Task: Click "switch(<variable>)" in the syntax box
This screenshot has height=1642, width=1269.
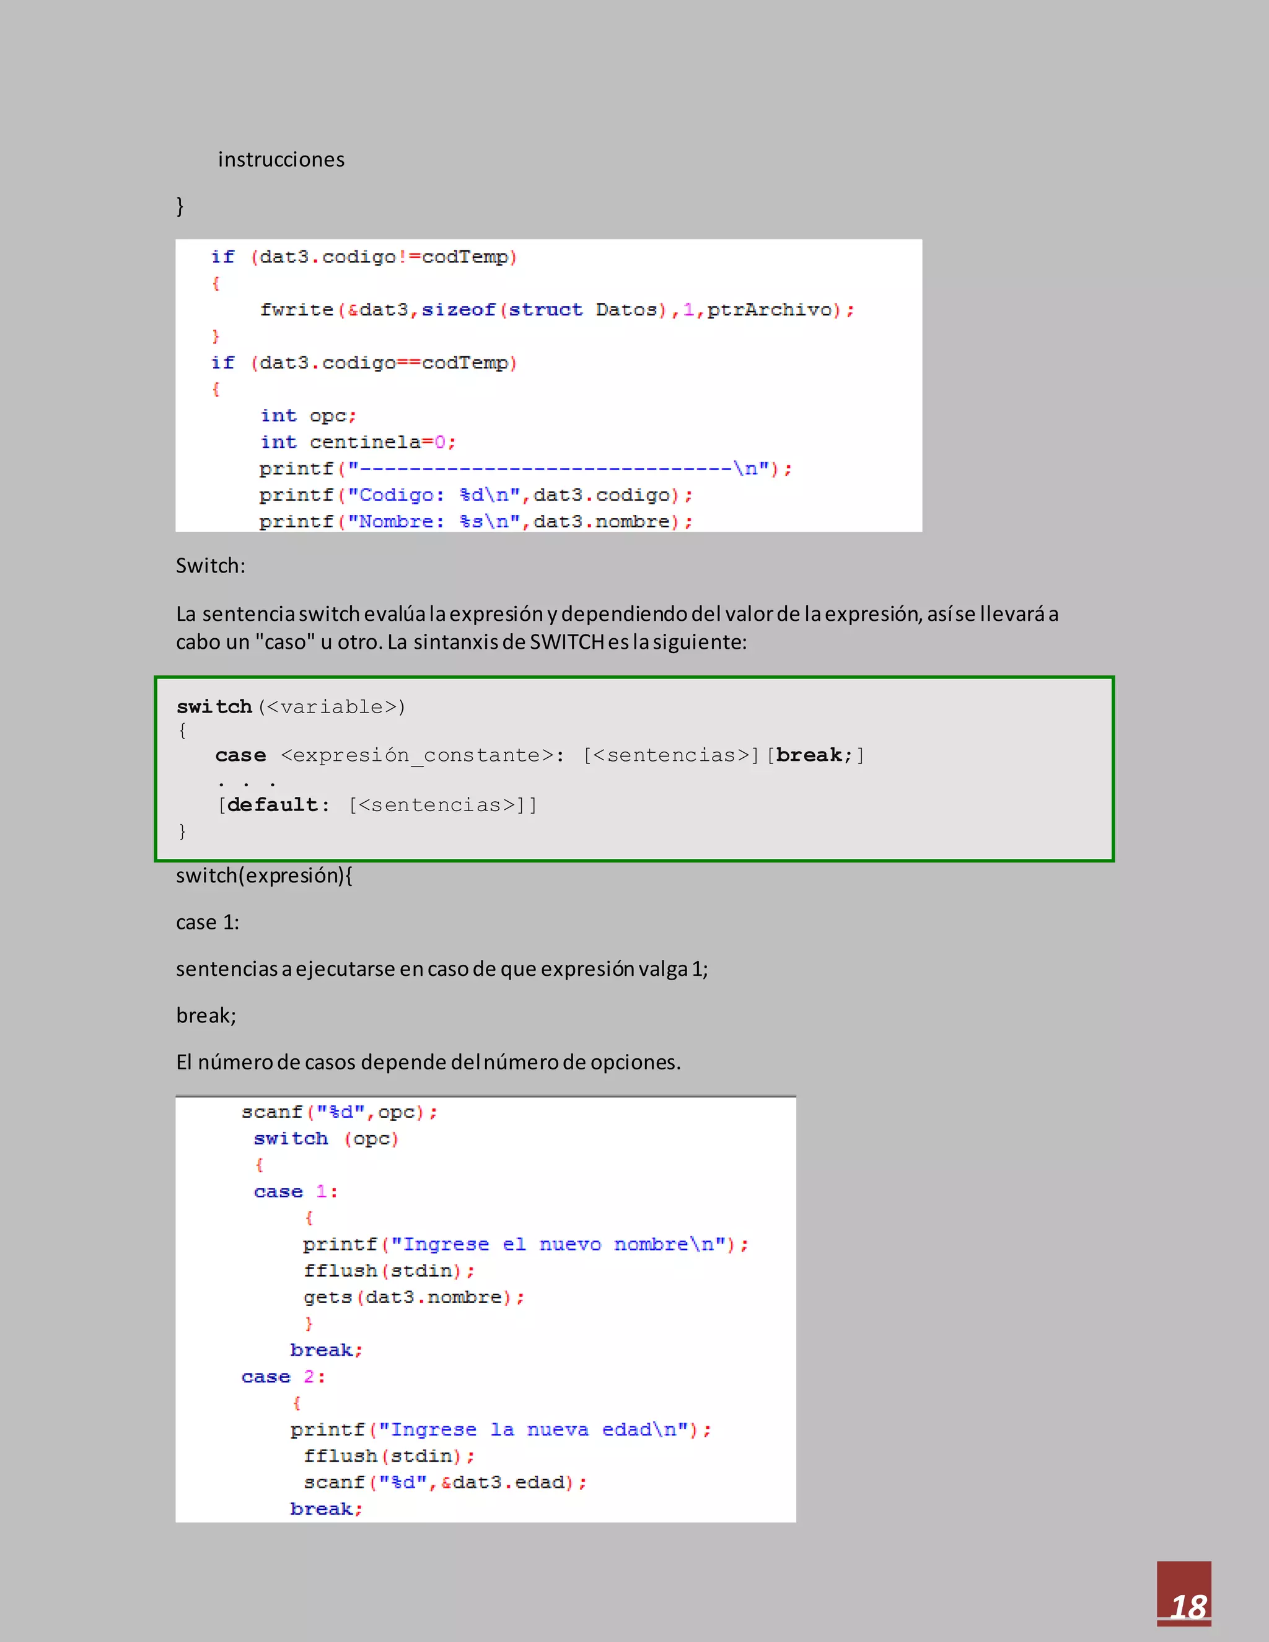Action: pos(291,707)
